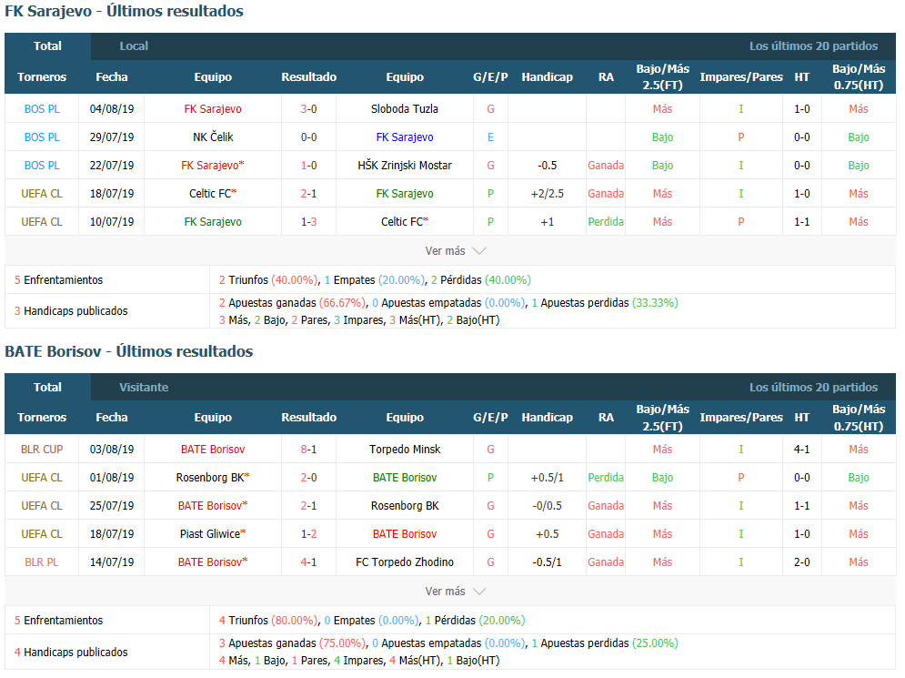Click handicap value -0.5/1
The image size is (905, 678).
coord(548,562)
